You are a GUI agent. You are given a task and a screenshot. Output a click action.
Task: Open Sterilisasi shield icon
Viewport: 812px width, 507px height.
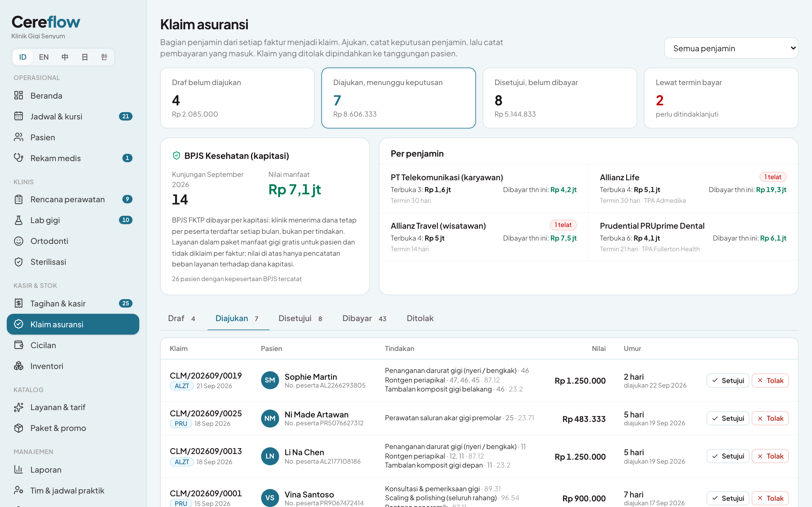click(18, 262)
